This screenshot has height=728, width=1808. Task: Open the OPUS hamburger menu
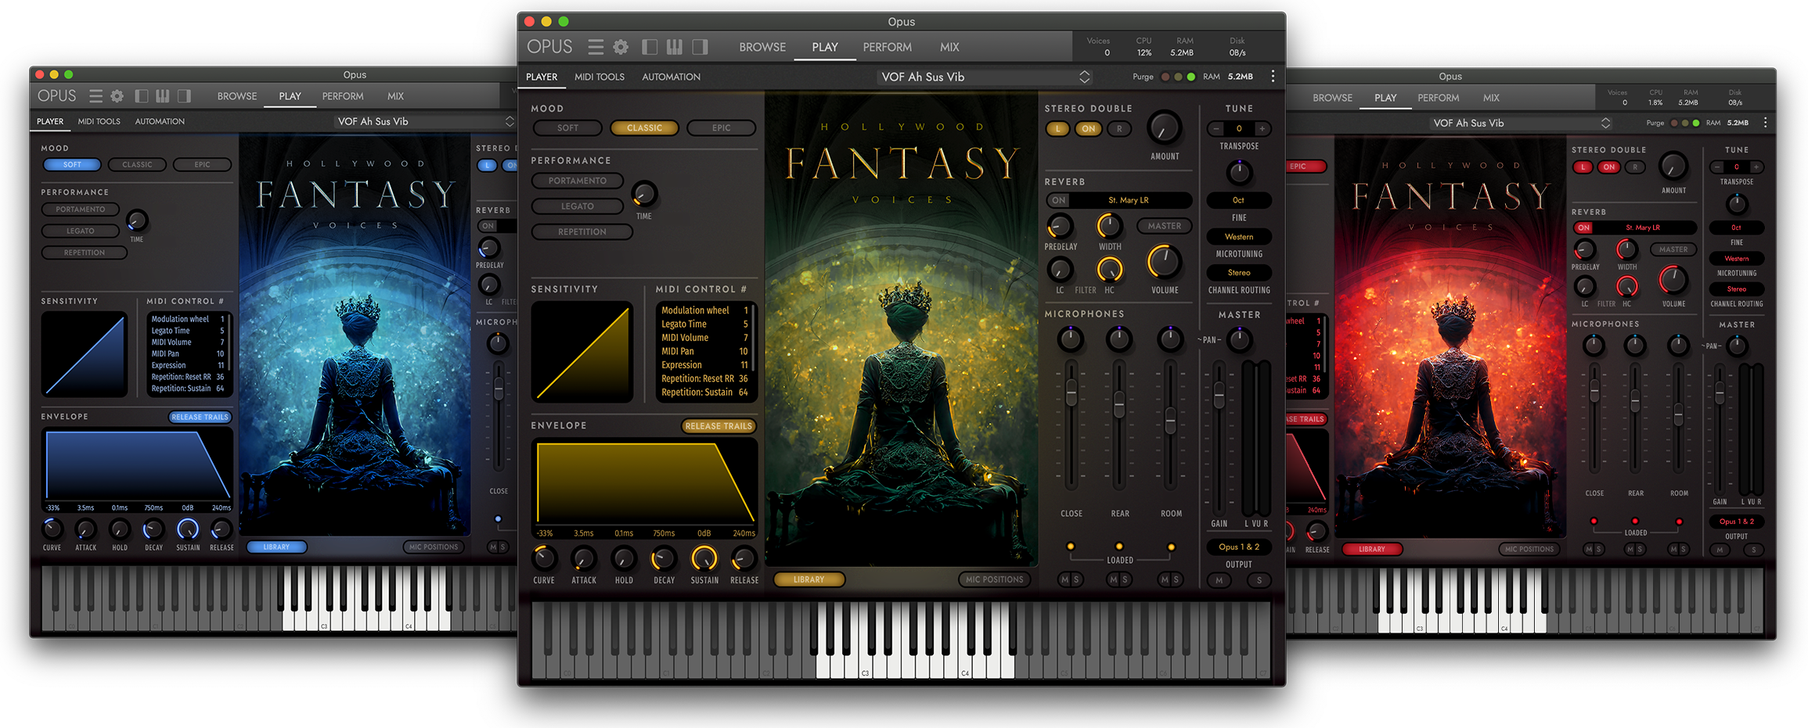click(596, 47)
